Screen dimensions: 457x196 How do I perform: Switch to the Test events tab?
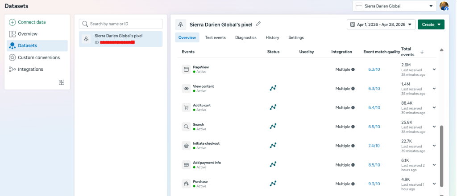click(x=216, y=37)
